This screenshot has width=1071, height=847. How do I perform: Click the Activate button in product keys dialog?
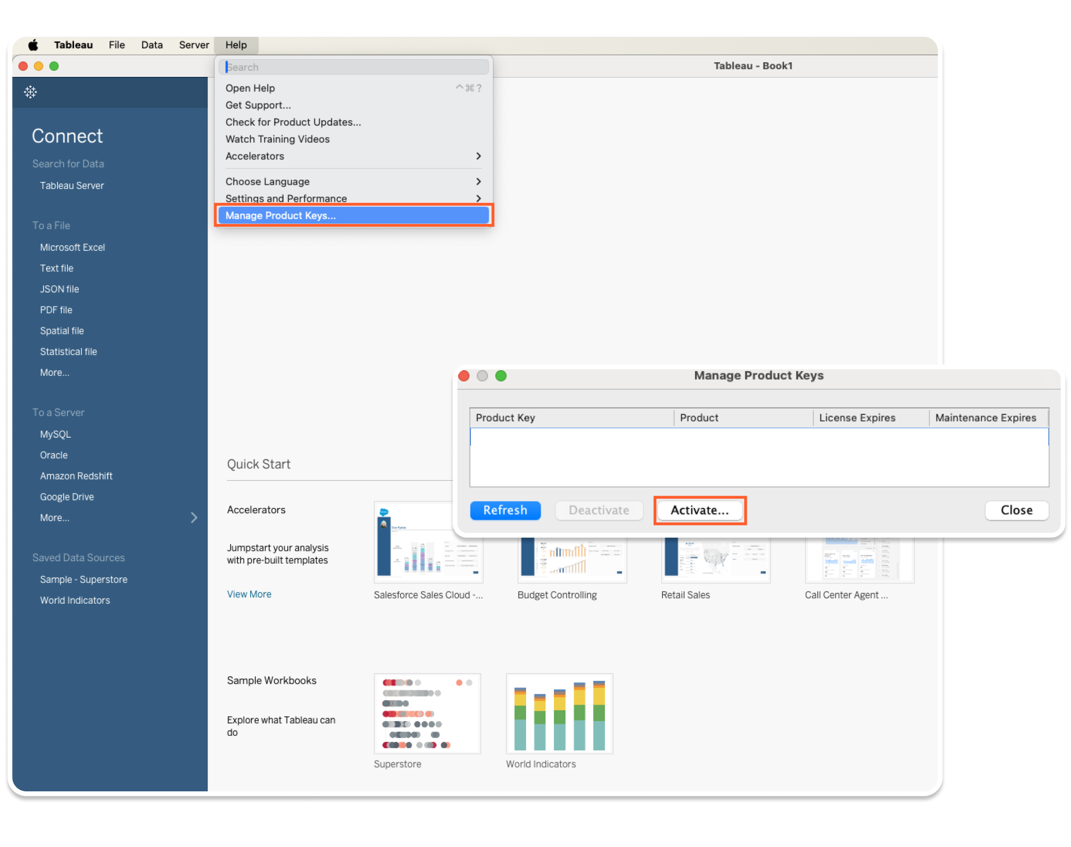pyautogui.click(x=700, y=511)
